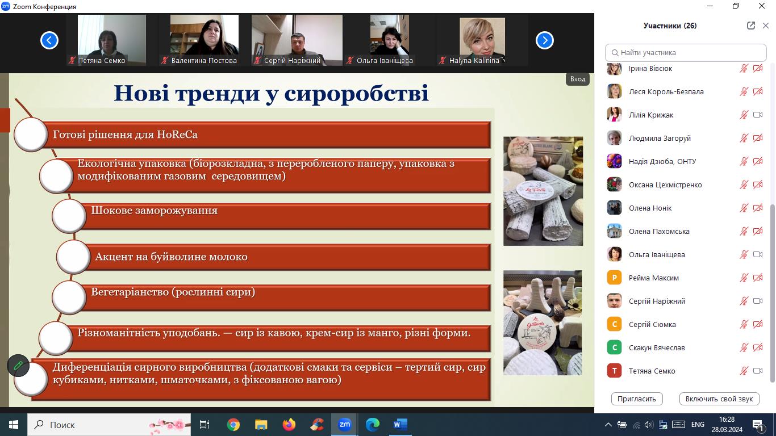
Task: Click the green annotation pencil icon
Action: click(x=18, y=366)
